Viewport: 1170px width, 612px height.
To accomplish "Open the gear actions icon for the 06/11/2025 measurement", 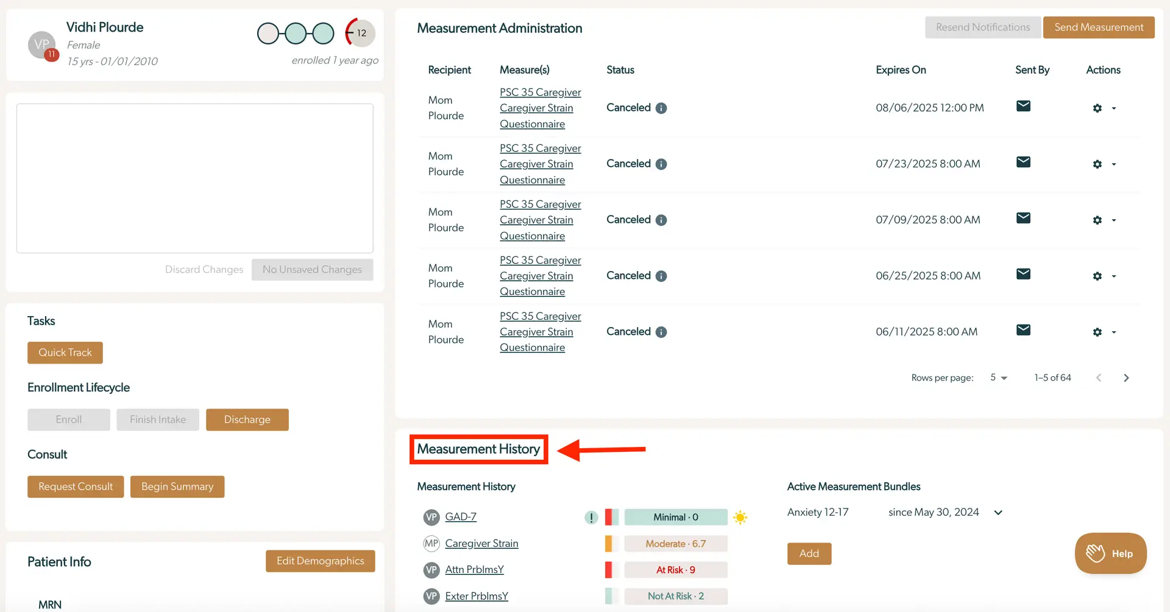I will point(1097,332).
